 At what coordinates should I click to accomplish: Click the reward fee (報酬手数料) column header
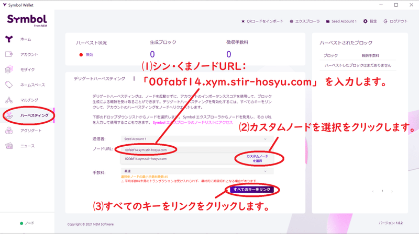coord(370,55)
